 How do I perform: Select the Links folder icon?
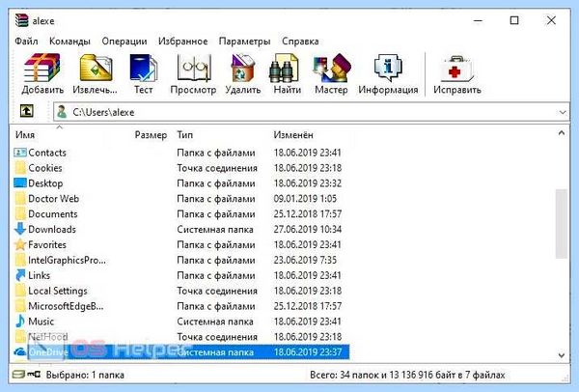(20, 275)
